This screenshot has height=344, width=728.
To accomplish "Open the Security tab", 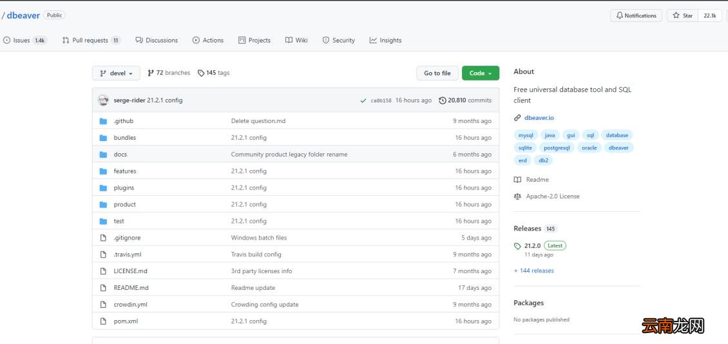I will point(339,41).
